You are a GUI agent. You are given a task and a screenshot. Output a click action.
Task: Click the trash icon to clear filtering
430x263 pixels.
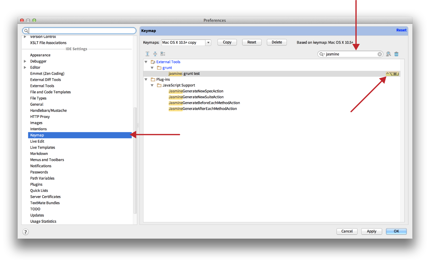[396, 54]
